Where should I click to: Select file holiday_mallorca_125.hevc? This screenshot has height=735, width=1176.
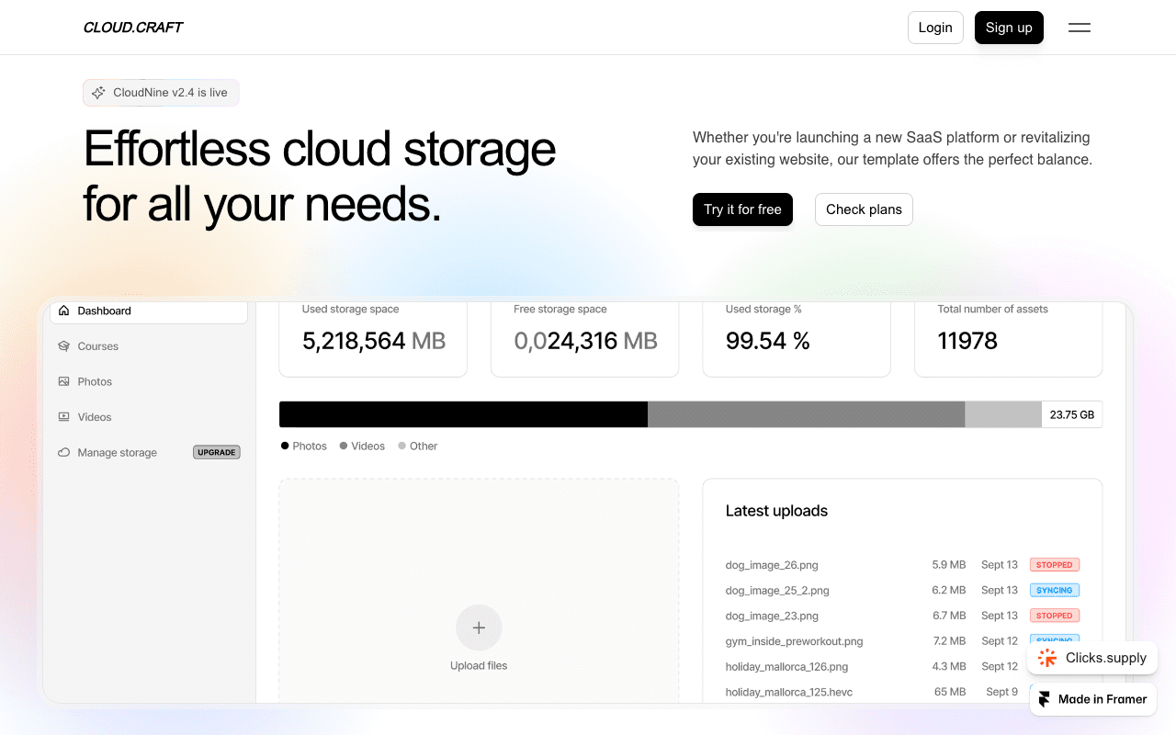point(789,692)
